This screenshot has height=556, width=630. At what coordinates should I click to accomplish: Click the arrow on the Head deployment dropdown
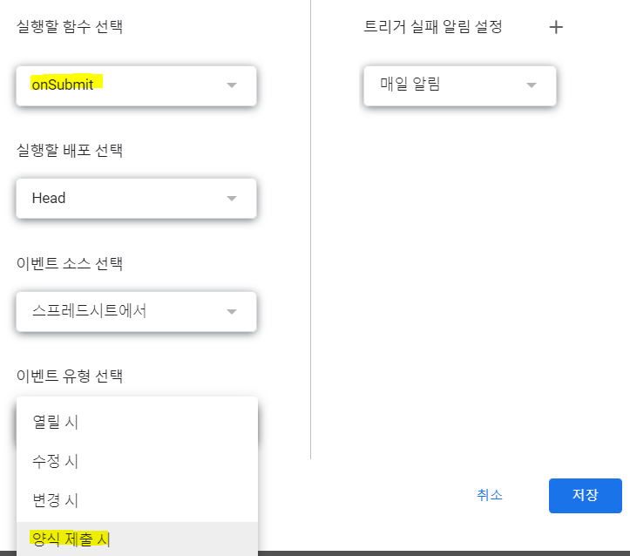pos(232,199)
